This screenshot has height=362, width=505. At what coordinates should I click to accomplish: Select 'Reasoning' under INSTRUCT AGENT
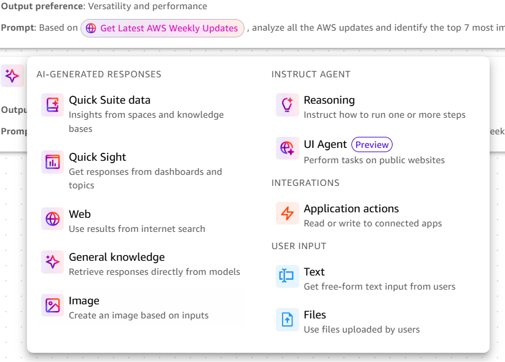click(x=329, y=100)
